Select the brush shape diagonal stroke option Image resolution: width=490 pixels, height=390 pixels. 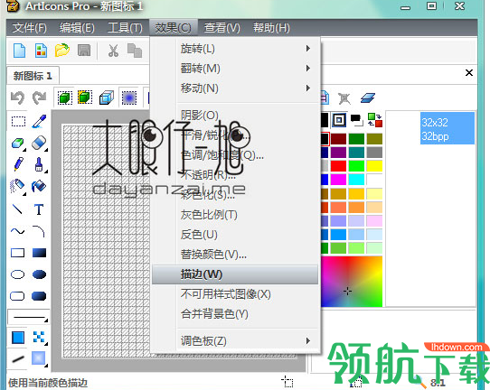(17, 358)
